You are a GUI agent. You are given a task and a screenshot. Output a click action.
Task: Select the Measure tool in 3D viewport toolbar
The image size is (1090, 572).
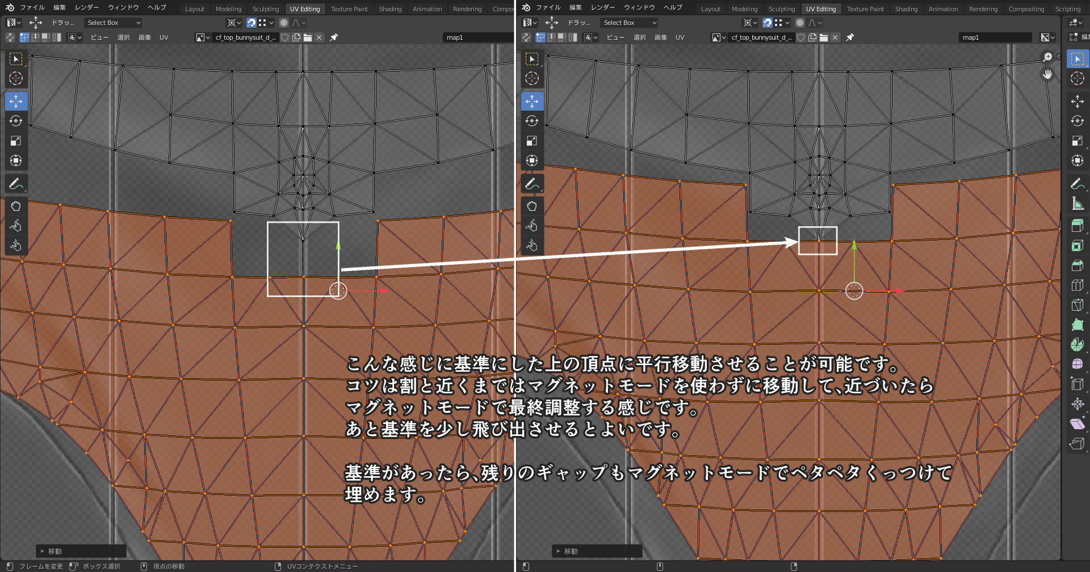(x=1078, y=203)
